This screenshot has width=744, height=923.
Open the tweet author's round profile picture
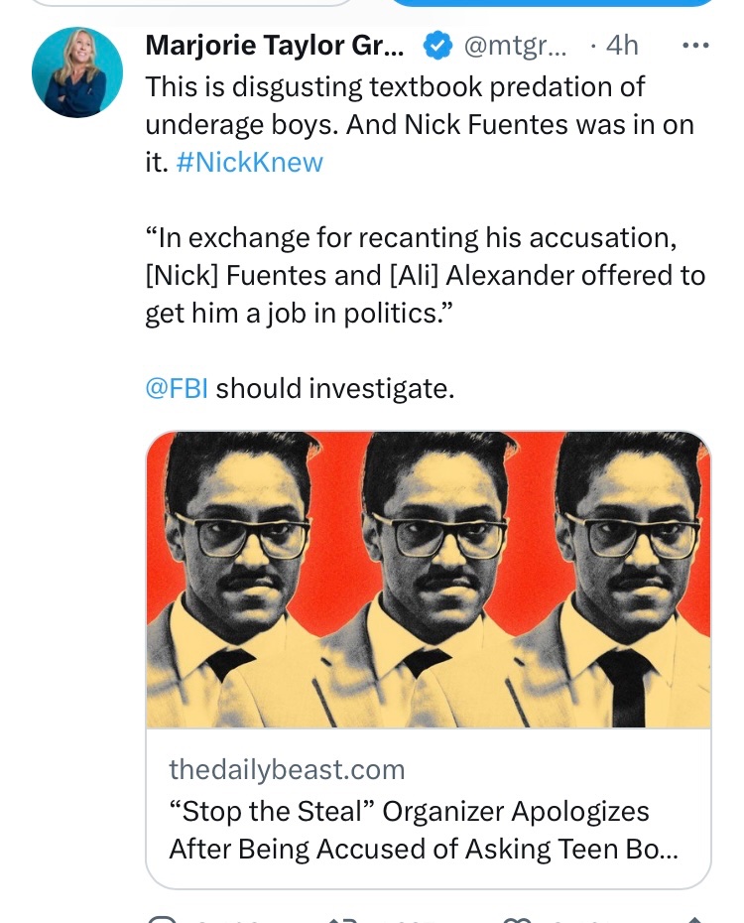point(77,72)
